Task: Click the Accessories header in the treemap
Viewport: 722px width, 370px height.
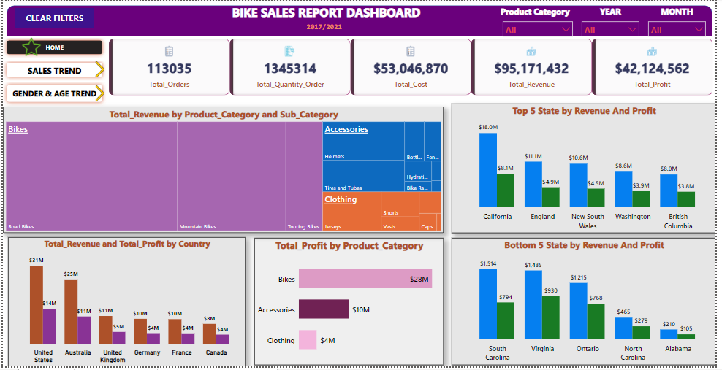Action: 346,130
